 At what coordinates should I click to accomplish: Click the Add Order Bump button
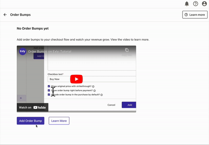tap(31, 121)
